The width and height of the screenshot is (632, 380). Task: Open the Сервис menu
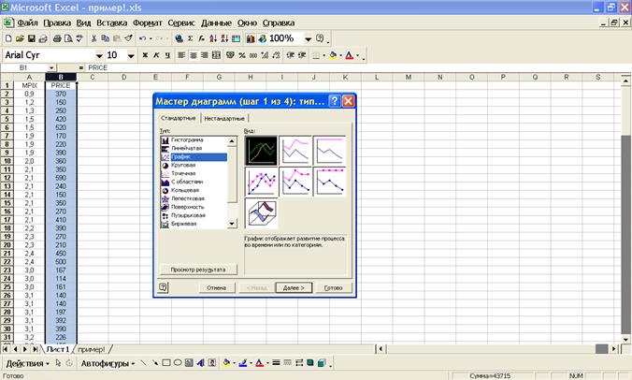[x=181, y=23]
